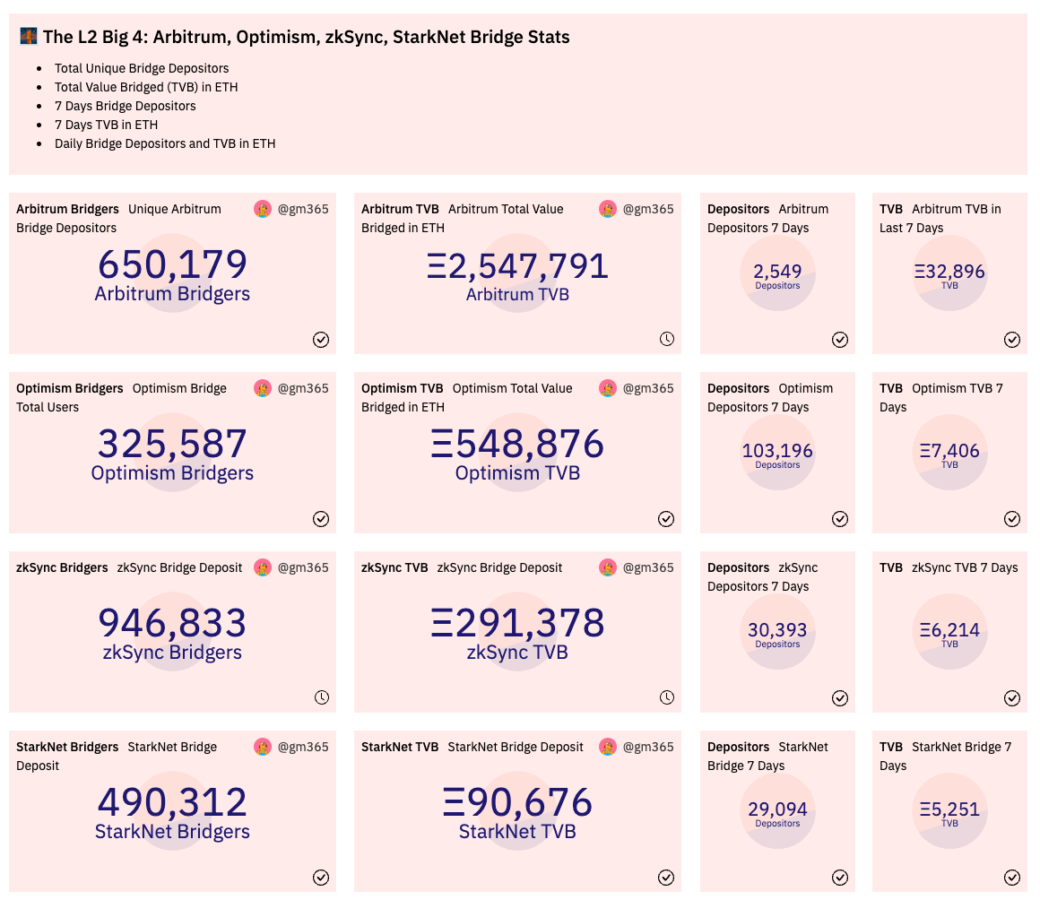Click clock status icon on zkSync Bridgers card
1040x900 pixels.
coord(321,697)
